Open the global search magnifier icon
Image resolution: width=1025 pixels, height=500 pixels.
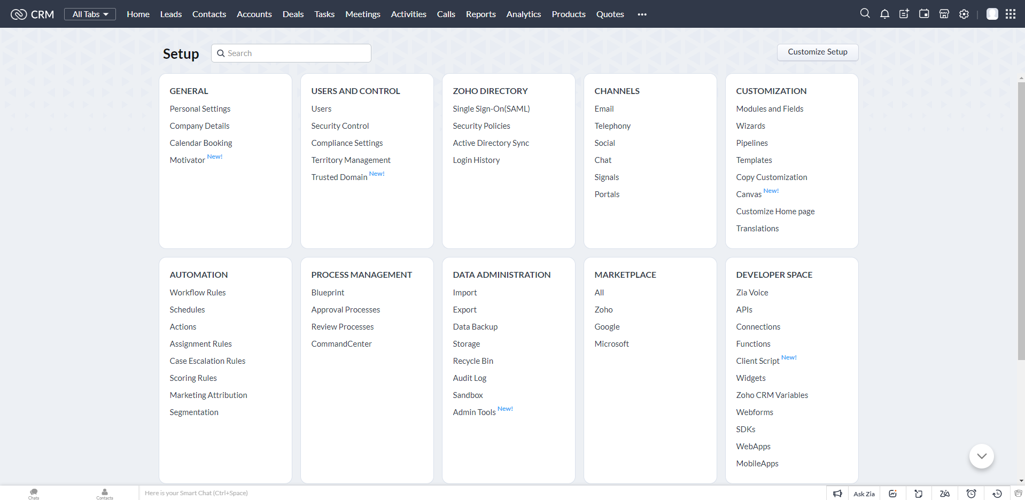tap(865, 14)
